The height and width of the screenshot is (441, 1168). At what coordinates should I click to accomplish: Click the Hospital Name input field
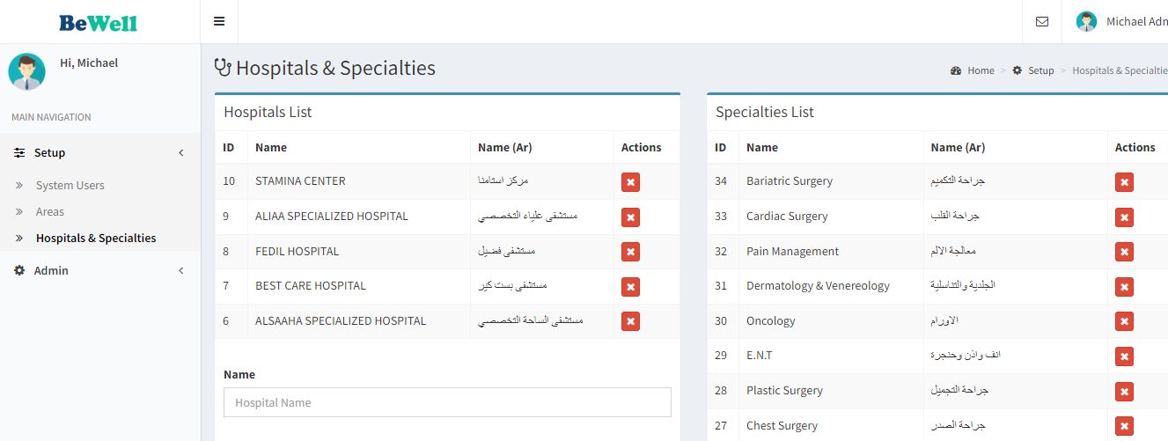click(x=447, y=402)
